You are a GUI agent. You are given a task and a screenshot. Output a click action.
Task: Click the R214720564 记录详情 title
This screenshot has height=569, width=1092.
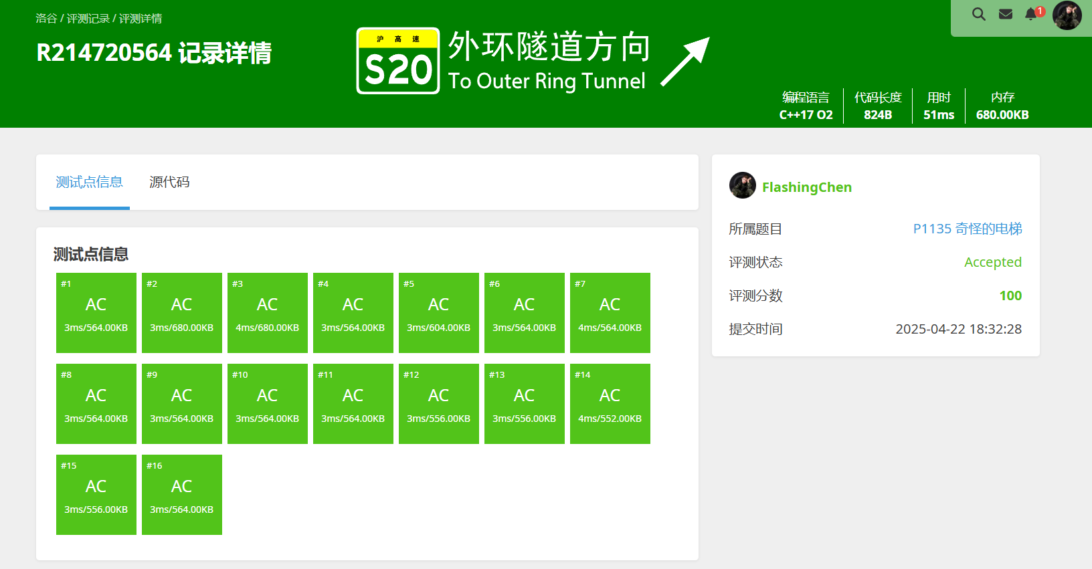pos(154,53)
